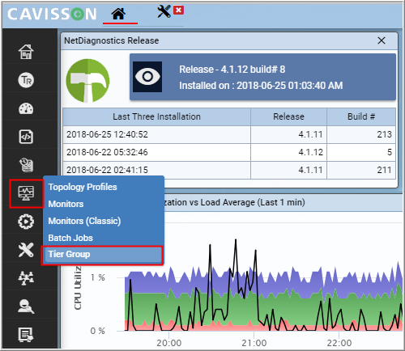Click the NetDiagnostics Release panel title
The image size is (405, 351).
111,40
